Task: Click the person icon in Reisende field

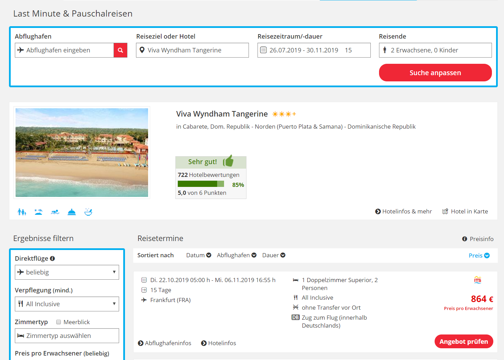Action: [385, 50]
